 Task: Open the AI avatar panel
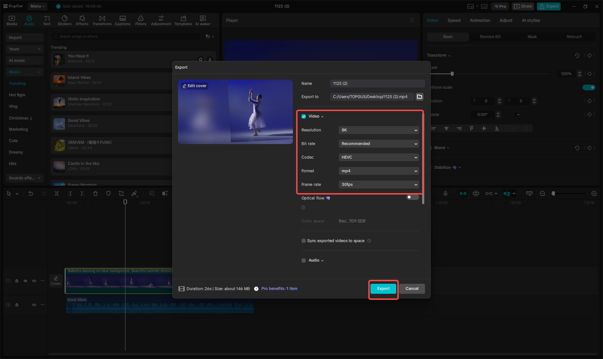point(202,20)
